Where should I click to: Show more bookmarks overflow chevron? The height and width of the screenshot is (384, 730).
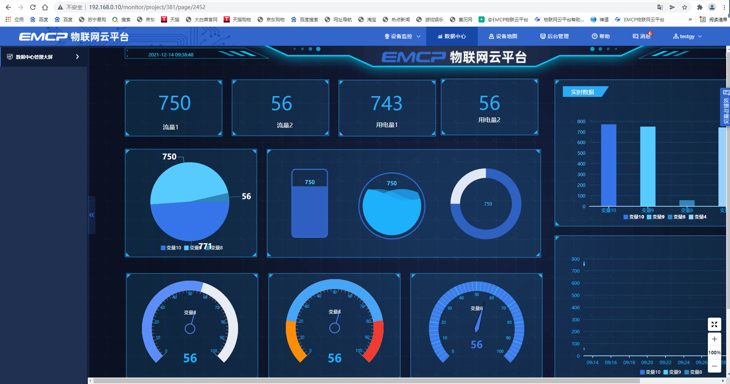pyautogui.click(x=690, y=19)
